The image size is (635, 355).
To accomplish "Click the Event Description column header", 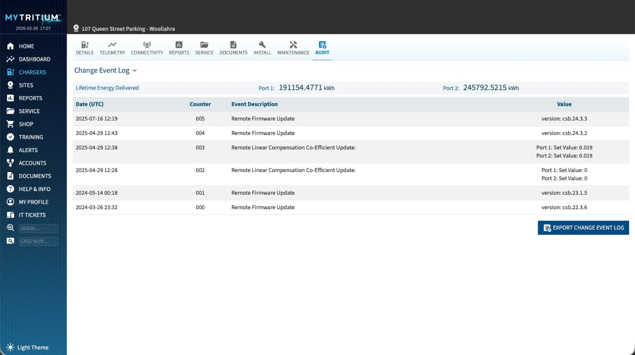I will click(254, 104).
